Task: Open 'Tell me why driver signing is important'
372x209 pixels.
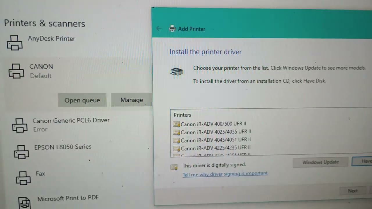Action: [225, 173]
